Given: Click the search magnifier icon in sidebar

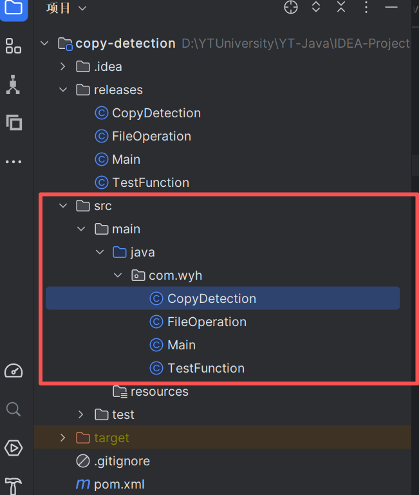Looking at the screenshot, I should click(14, 409).
